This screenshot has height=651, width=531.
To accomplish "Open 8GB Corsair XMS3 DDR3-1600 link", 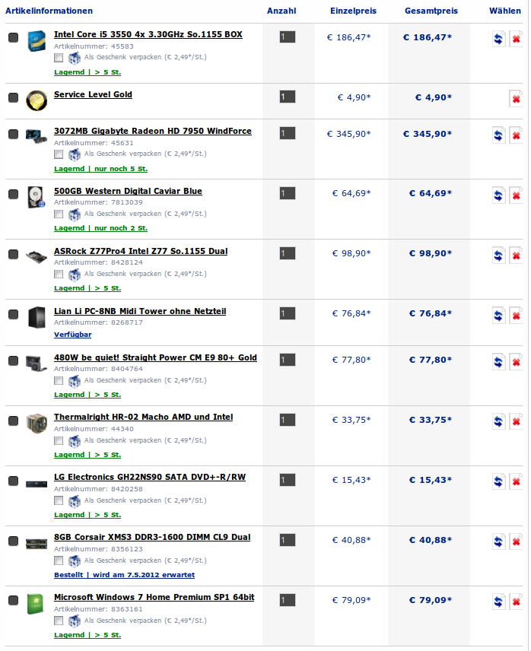I will click(152, 537).
